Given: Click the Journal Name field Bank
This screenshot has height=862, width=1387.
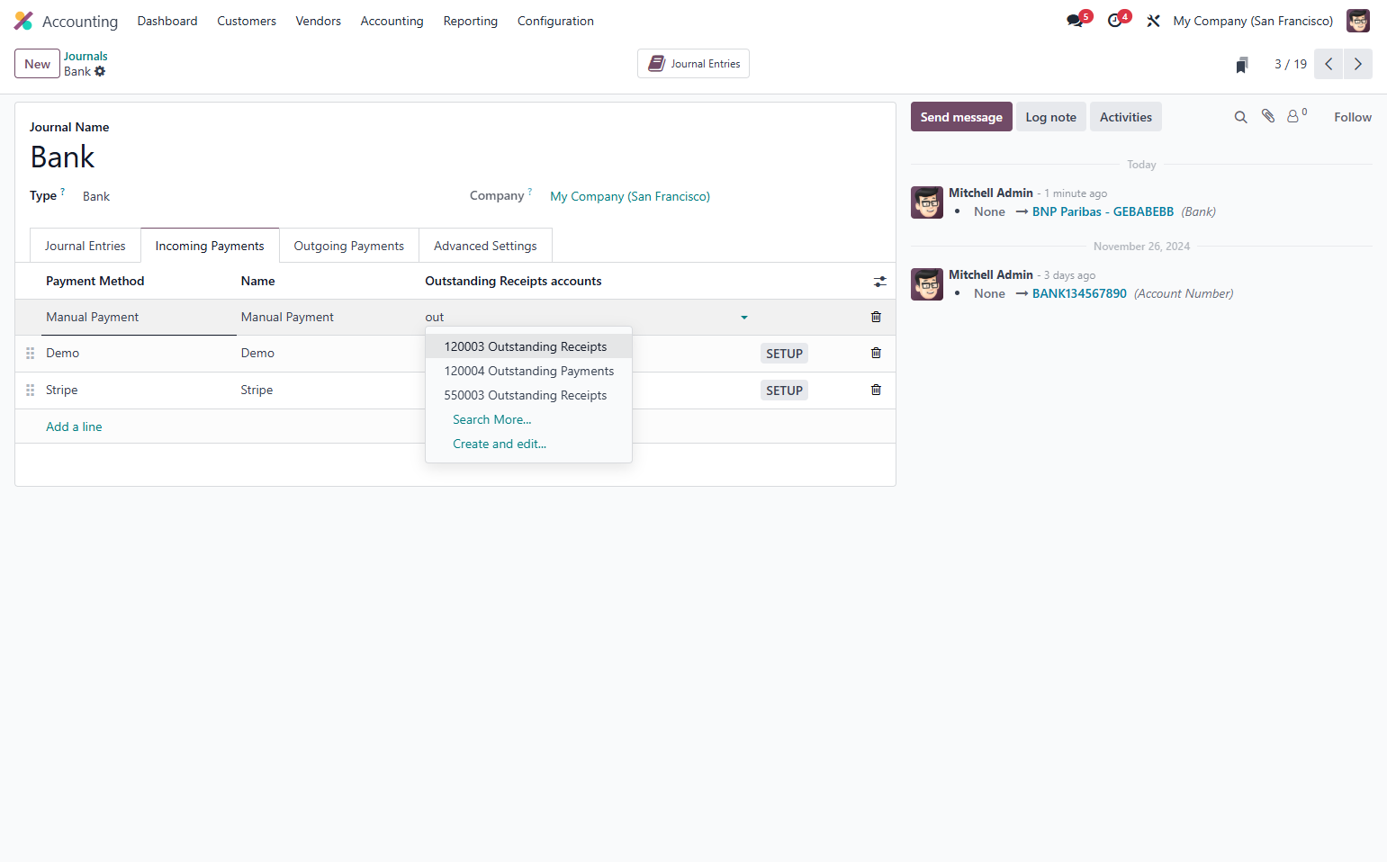Looking at the screenshot, I should click(455, 157).
